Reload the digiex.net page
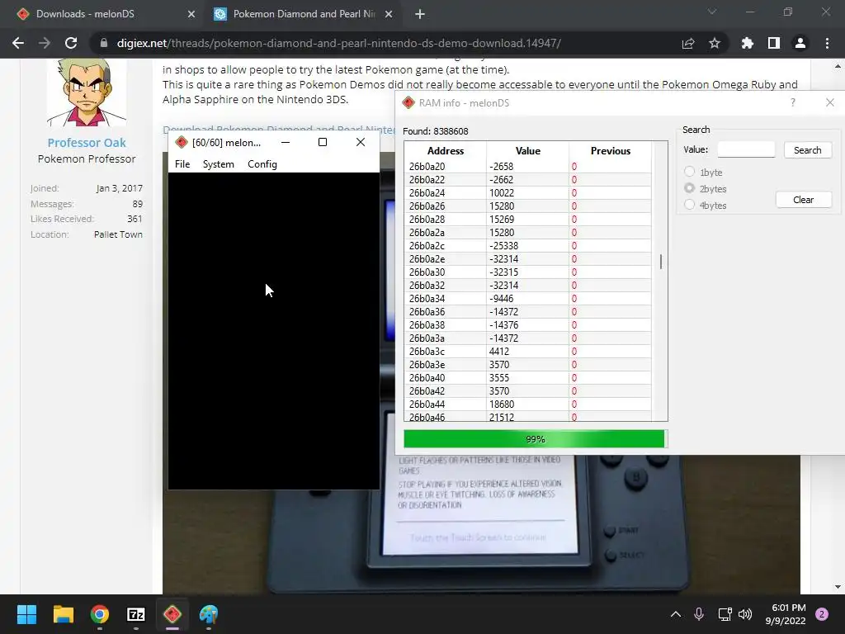 (x=71, y=43)
